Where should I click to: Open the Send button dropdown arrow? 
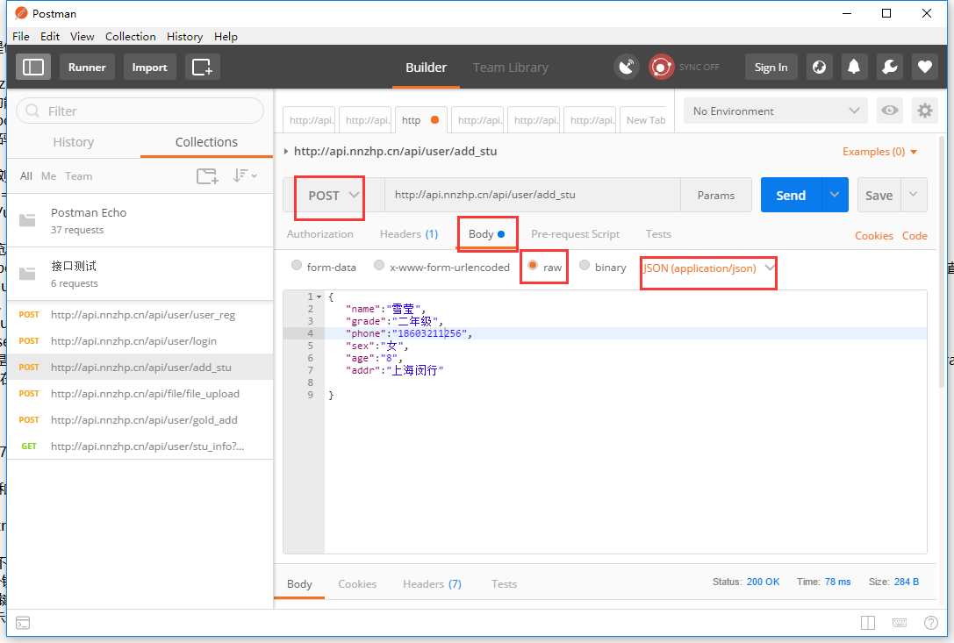835,196
